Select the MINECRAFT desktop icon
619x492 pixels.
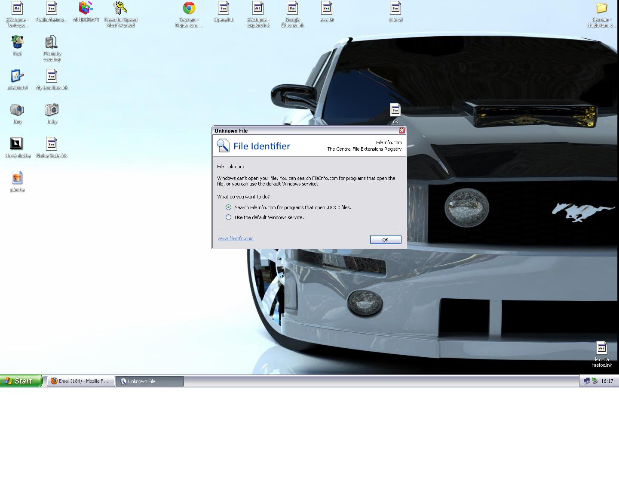(x=86, y=9)
